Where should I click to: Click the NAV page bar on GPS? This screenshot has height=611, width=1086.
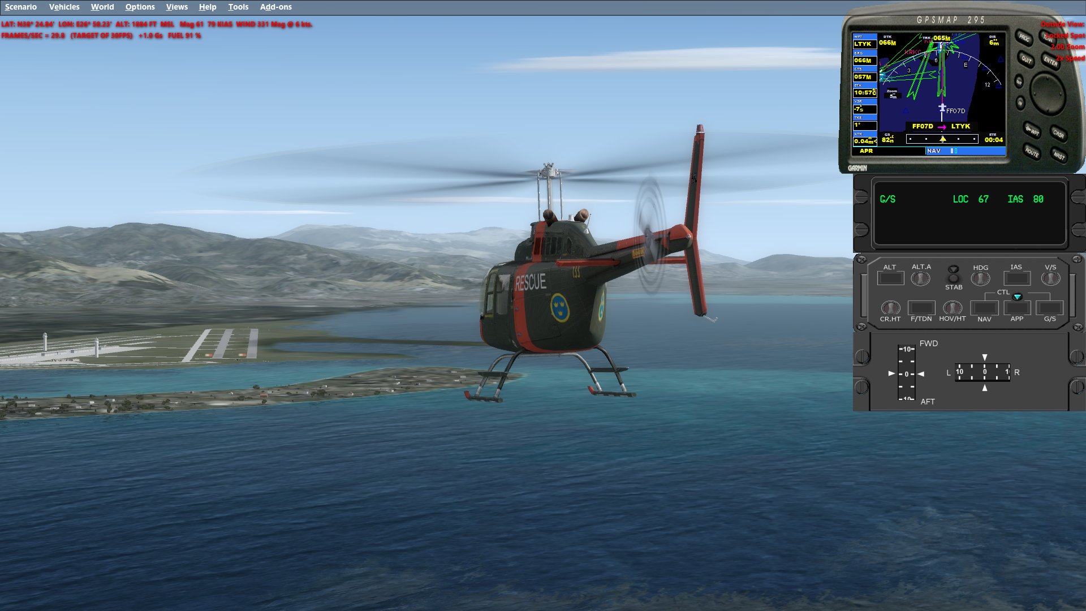pos(966,151)
